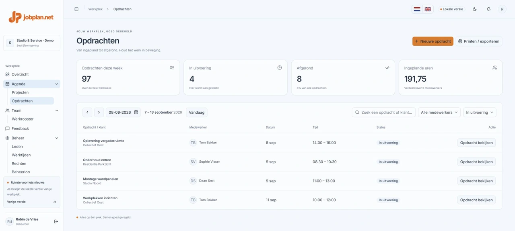Open notifications bell
The height and width of the screenshot is (231, 515).
(x=488, y=9)
